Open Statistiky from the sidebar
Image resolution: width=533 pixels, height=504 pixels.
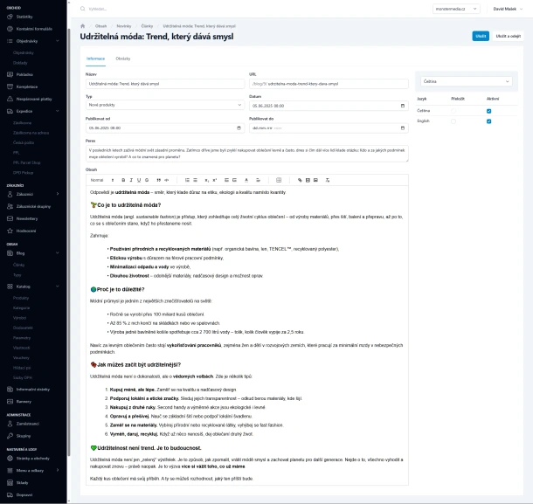pos(25,17)
